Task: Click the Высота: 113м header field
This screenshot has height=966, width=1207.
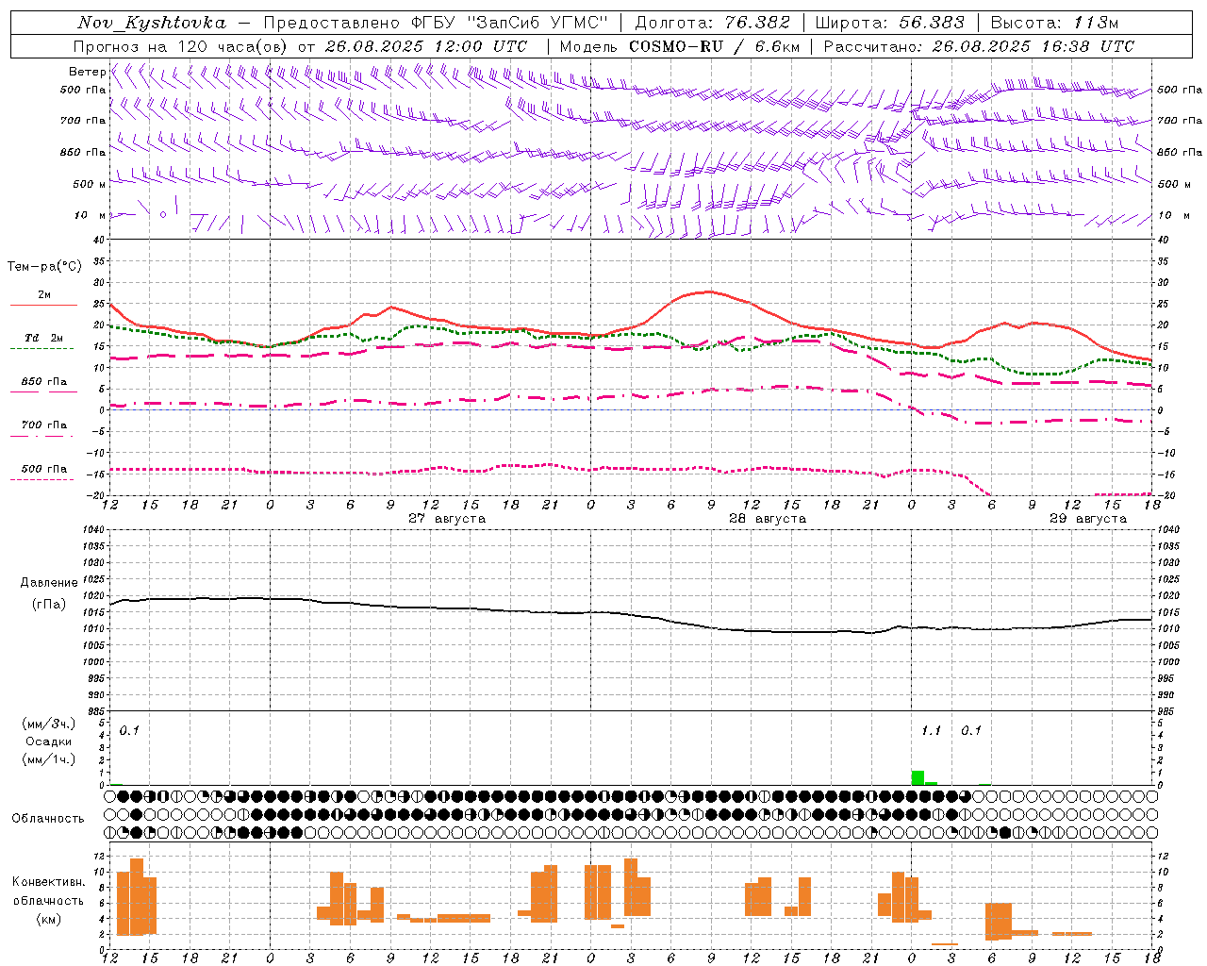Action: click(x=1054, y=23)
